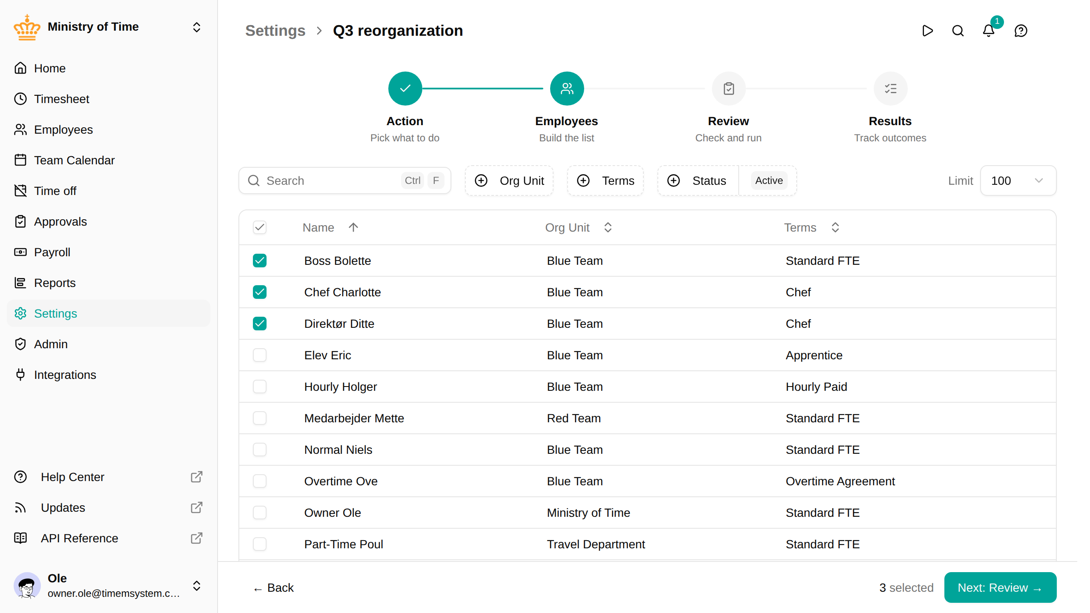Image resolution: width=1090 pixels, height=613 pixels.
Task: Open Help Center external link icon
Action: (x=196, y=477)
